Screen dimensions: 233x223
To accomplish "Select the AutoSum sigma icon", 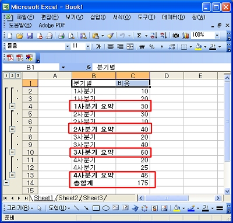I will (x=139, y=36).
